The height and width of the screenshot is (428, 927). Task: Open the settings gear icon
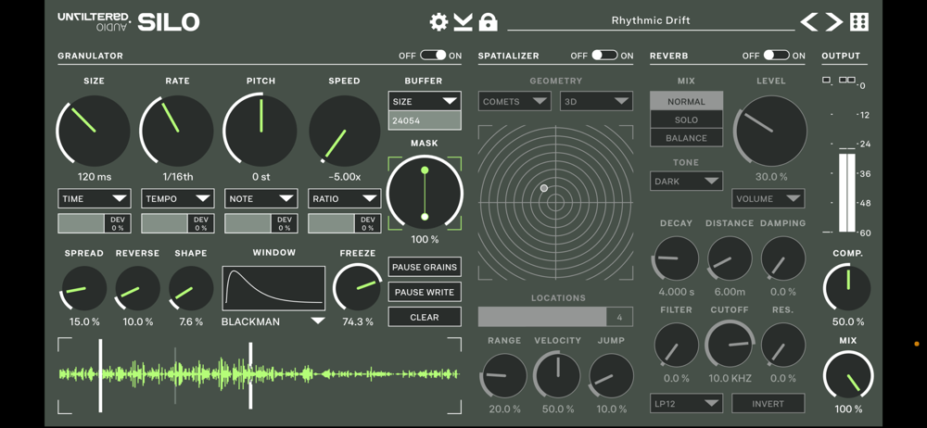438,22
